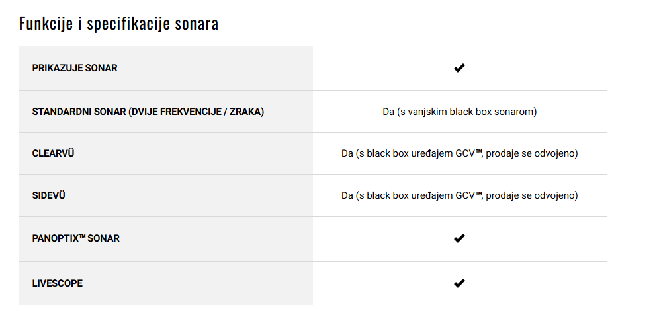This screenshot has height=319, width=657.
Task: Click the word 'Funkcije' in the heading
Action: pos(46,24)
